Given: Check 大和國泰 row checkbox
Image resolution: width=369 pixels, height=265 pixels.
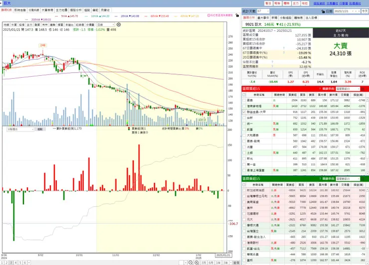Looking at the screenshot, I should pos(244,135).
